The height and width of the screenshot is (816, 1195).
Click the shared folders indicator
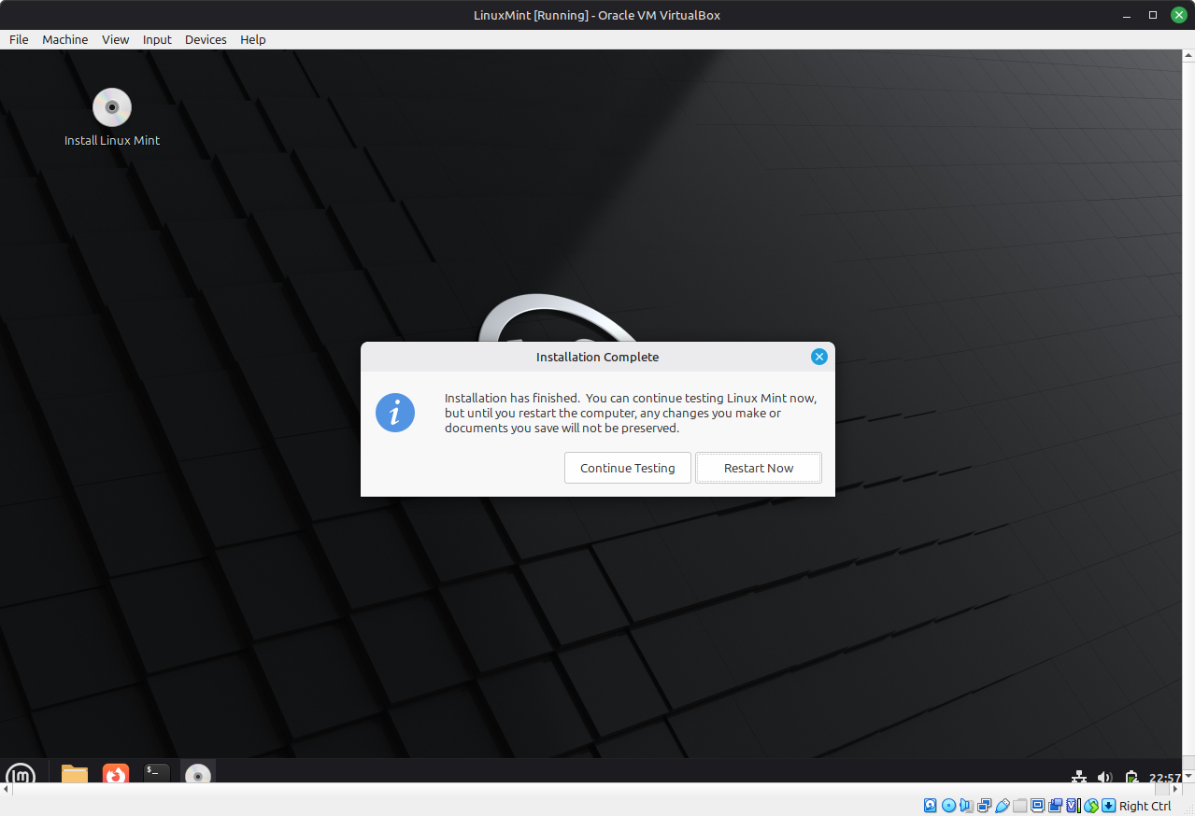[x=1020, y=806]
